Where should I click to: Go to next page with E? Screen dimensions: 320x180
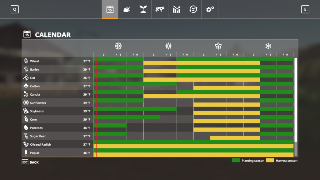click(x=305, y=9)
